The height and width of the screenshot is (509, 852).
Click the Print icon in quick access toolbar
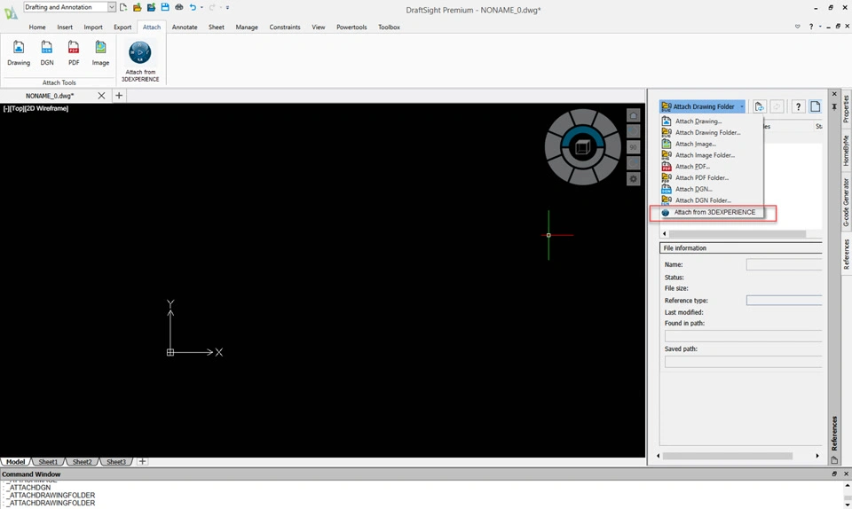178,7
